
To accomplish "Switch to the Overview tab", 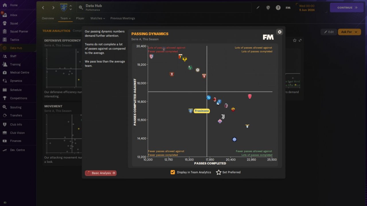I will point(48,18).
